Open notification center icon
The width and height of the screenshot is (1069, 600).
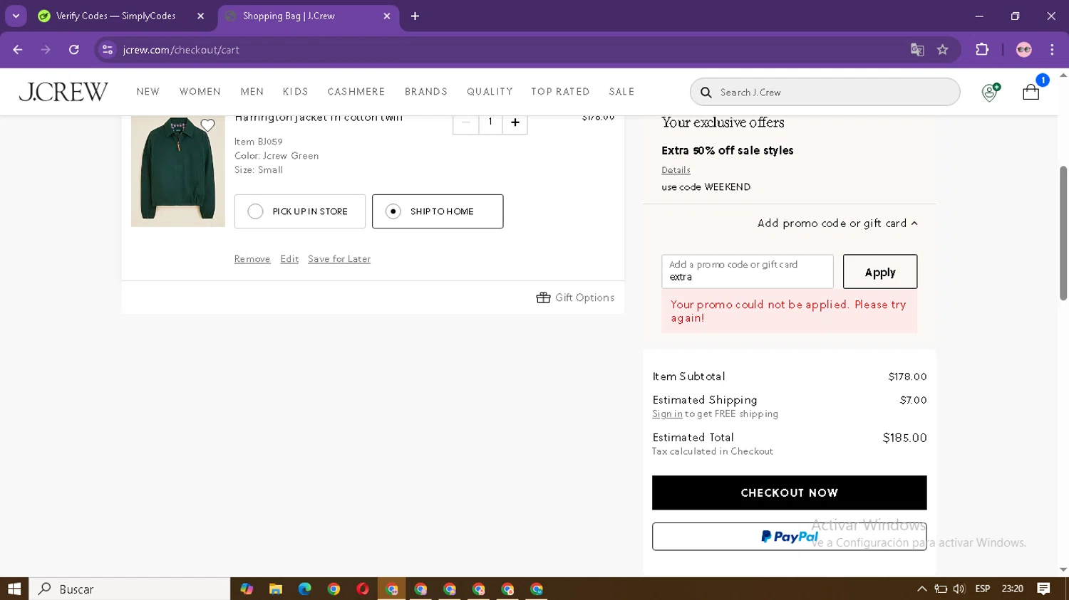(x=1043, y=589)
